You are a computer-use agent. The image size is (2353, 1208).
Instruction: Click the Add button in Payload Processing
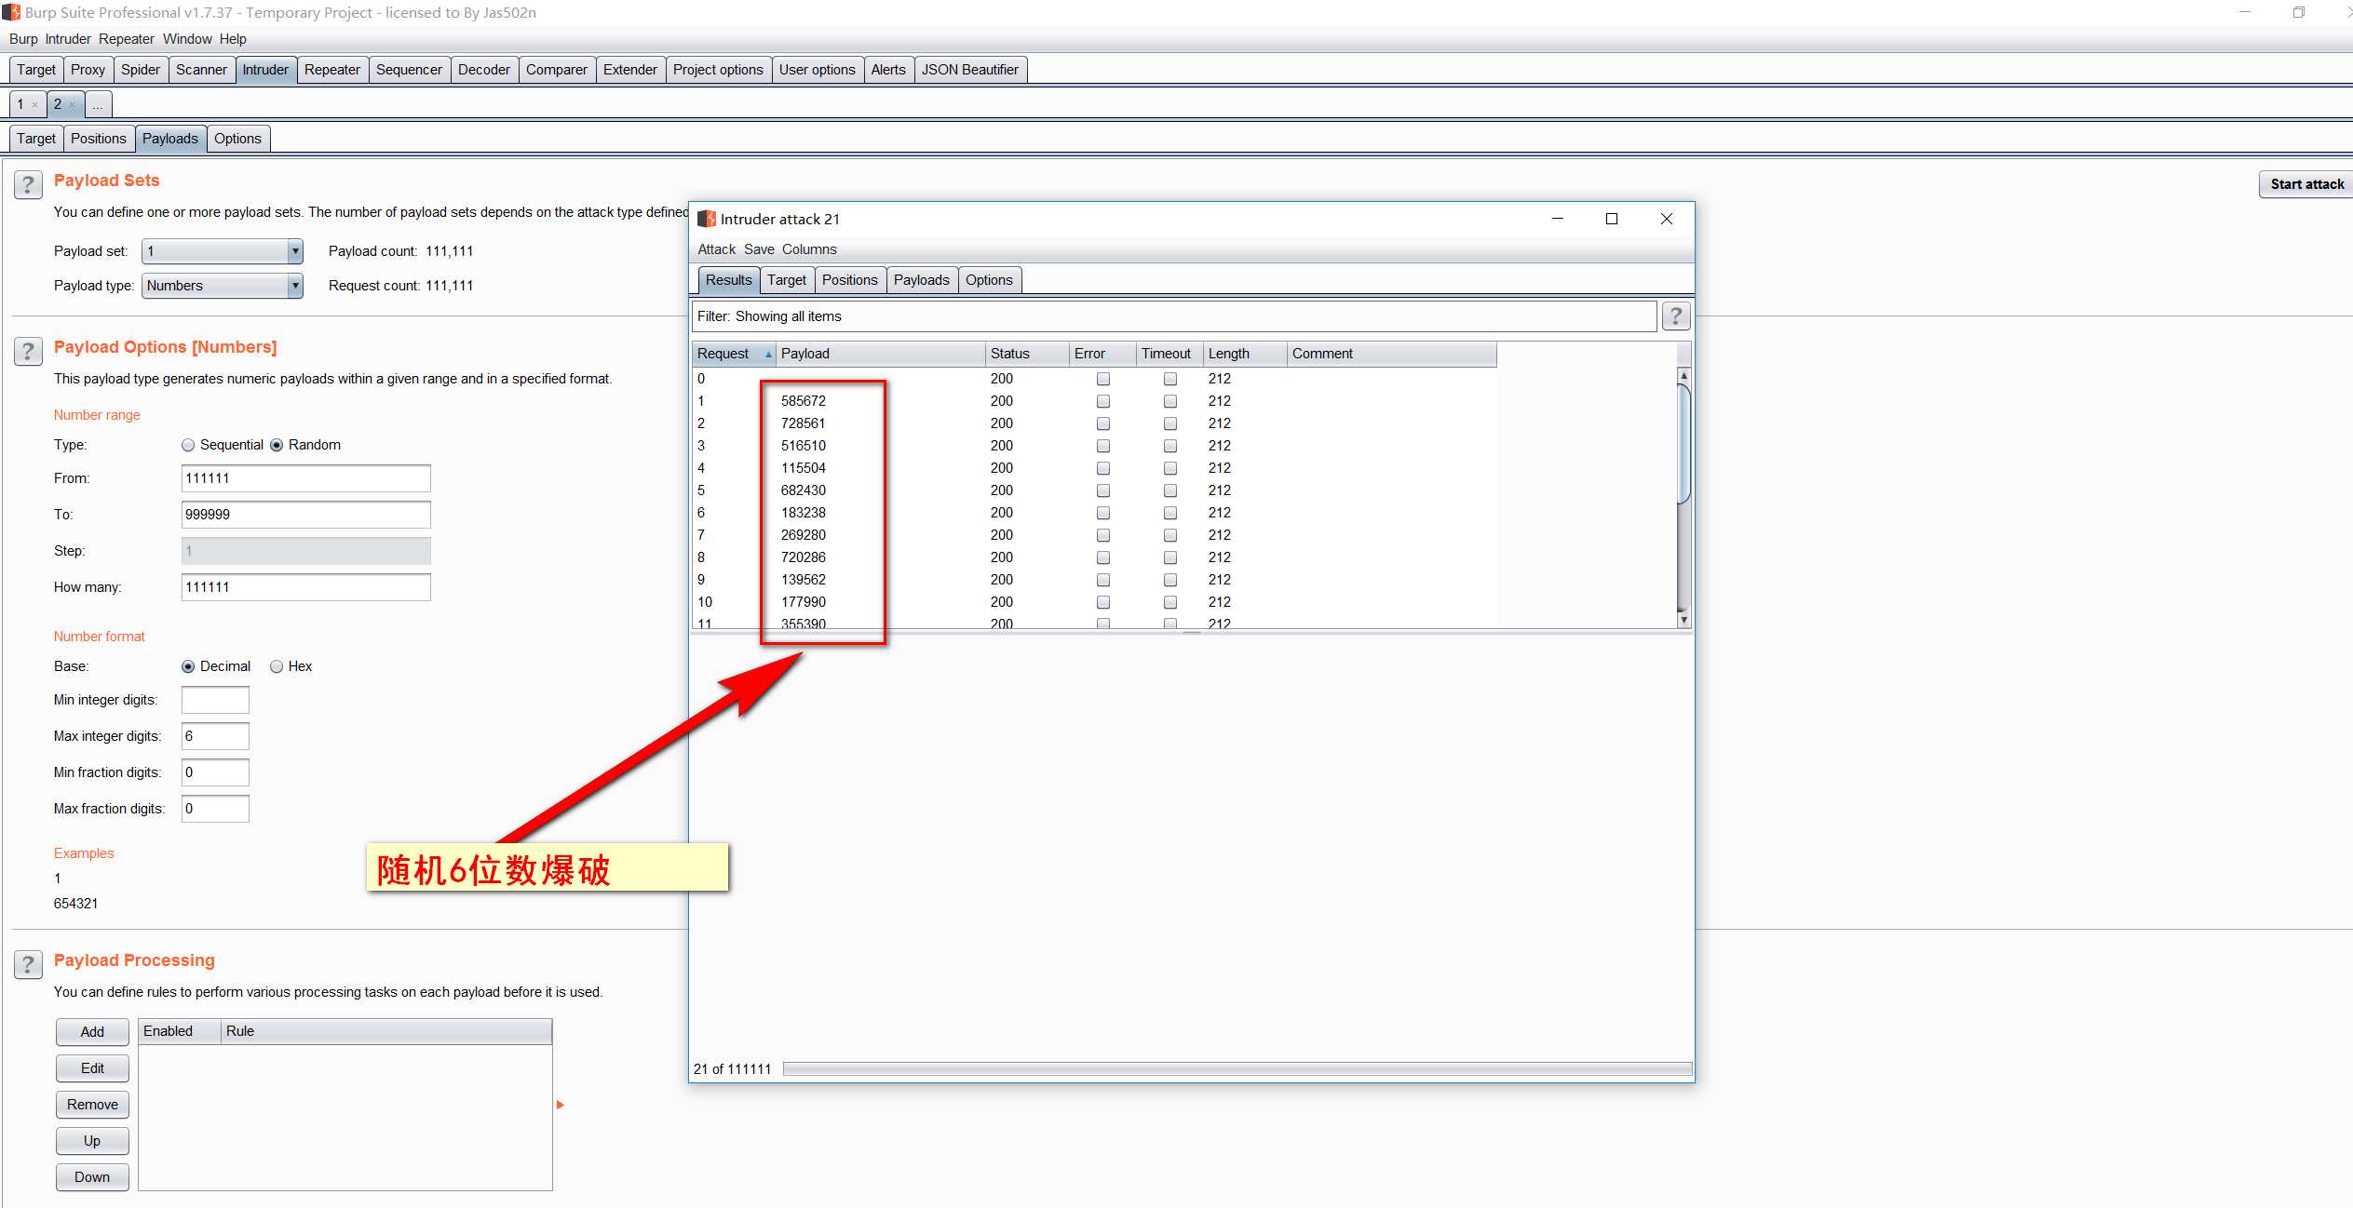point(92,1031)
